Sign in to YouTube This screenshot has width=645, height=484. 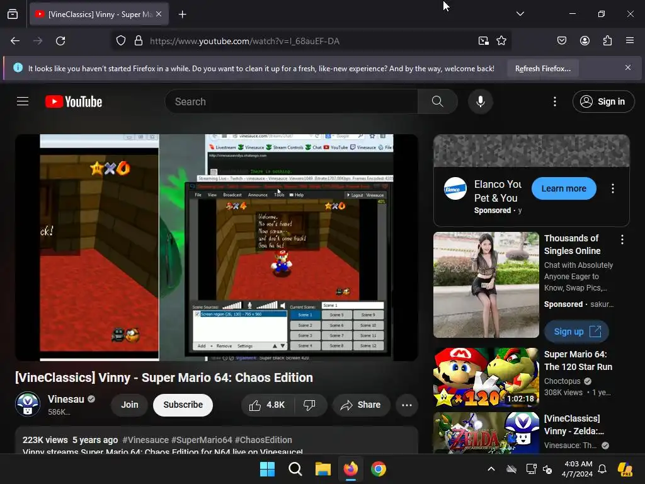coord(603,101)
